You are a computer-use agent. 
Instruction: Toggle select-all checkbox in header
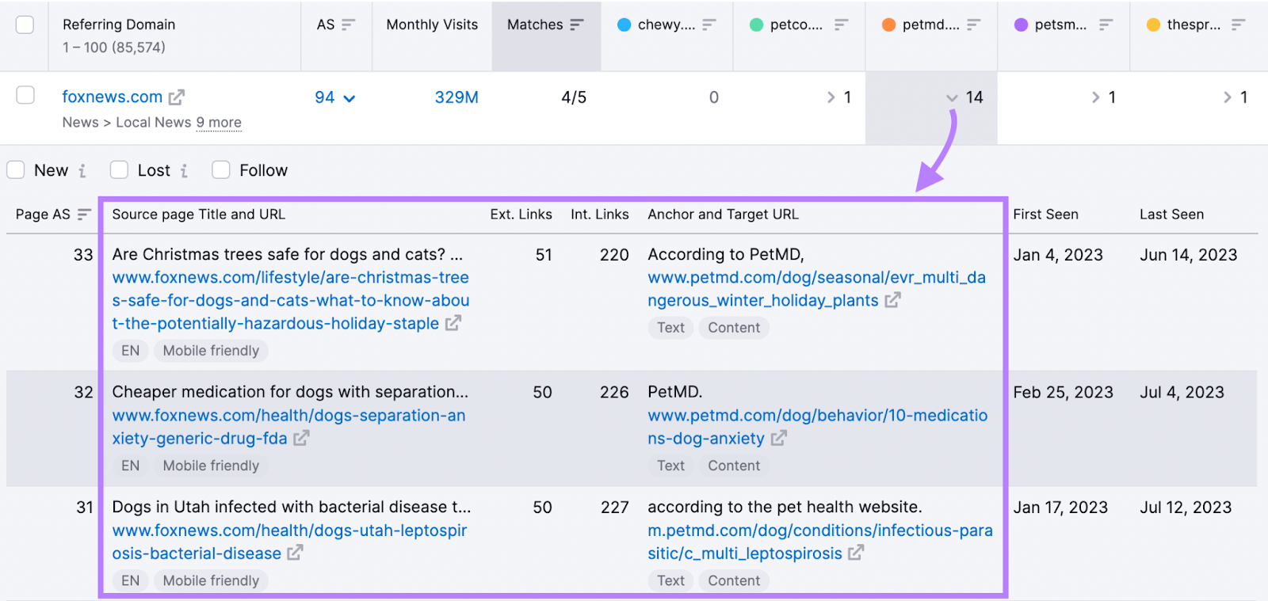25,25
